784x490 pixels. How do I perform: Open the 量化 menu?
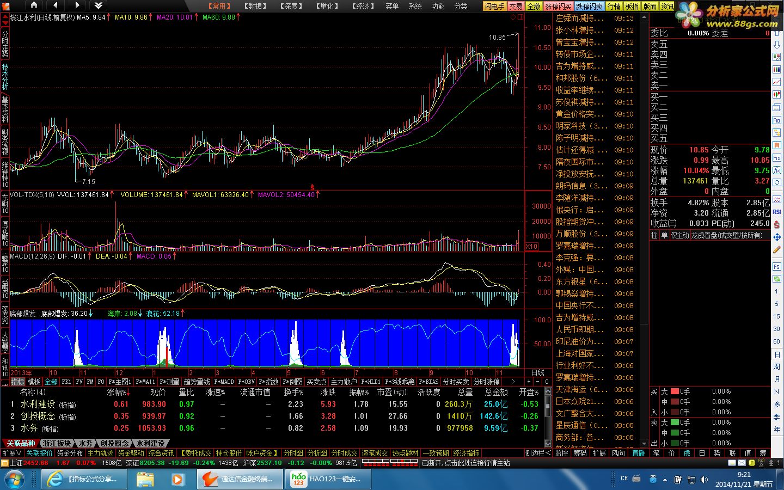pyautogui.click(x=327, y=6)
